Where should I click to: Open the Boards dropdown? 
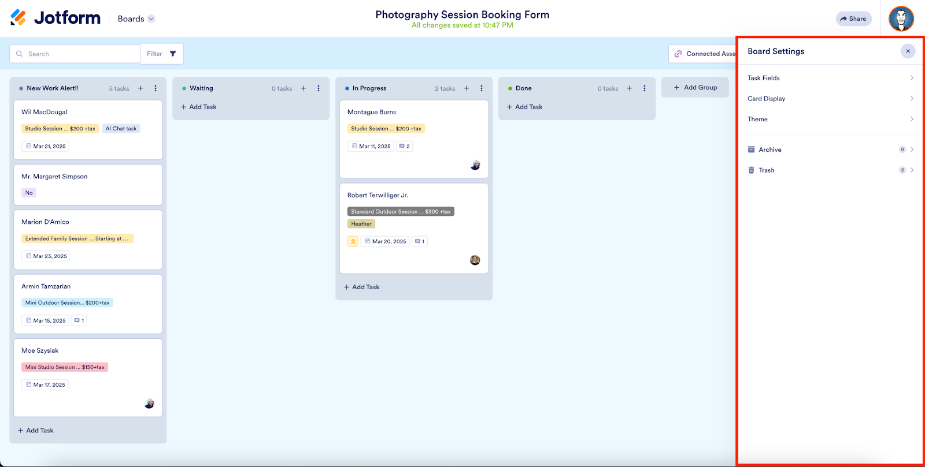136,19
